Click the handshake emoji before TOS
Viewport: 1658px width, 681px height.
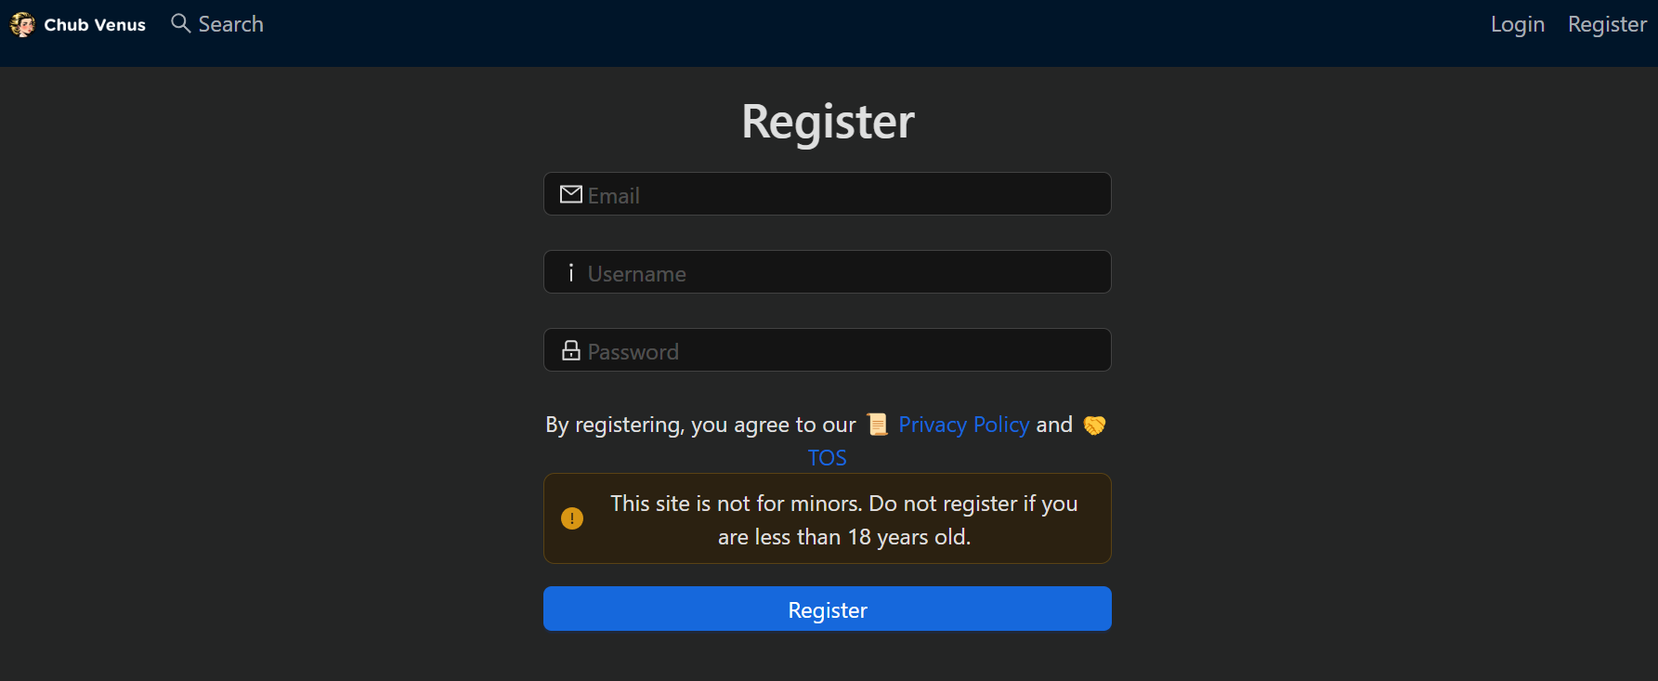click(x=1093, y=425)
